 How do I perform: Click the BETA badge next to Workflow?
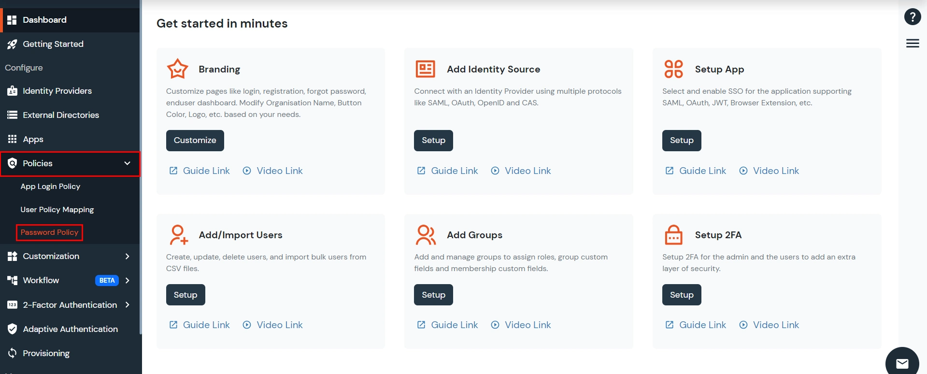[107, 280]
